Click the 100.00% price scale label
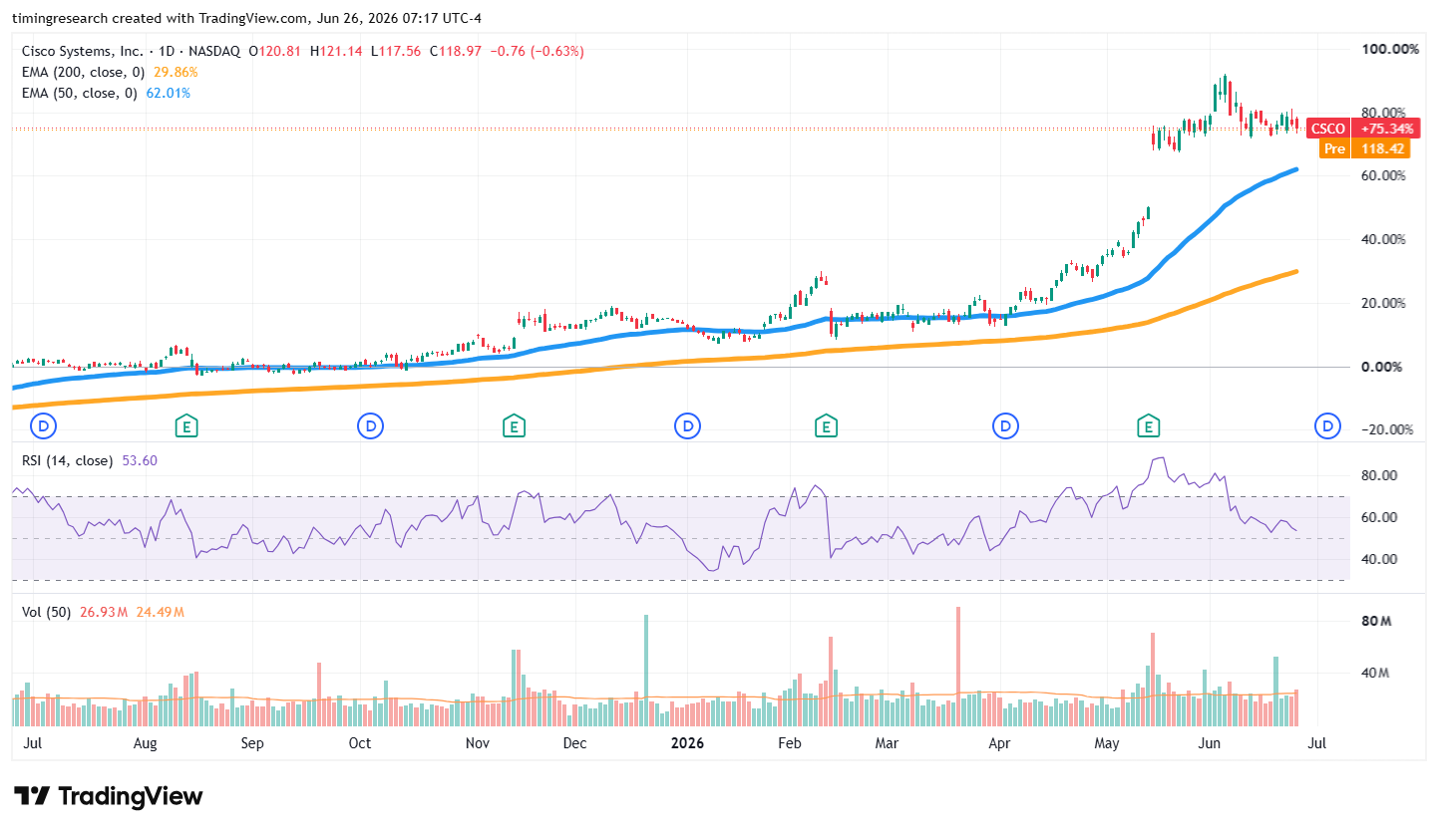 click(x=1390, y=49)
